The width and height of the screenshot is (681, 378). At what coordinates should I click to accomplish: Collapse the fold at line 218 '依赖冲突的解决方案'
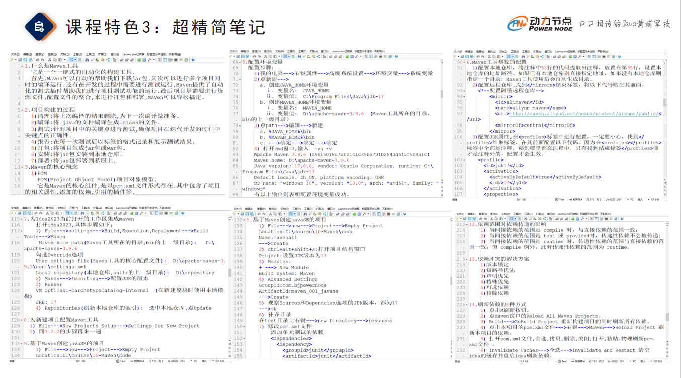466,259
